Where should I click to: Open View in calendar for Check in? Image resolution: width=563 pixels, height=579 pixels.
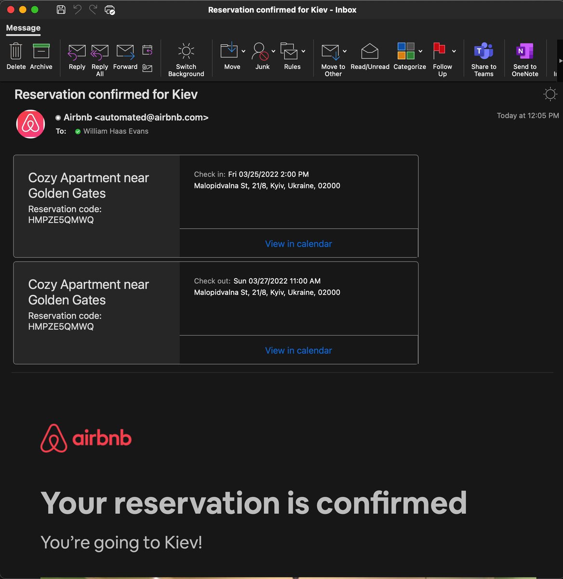[298, 244]
